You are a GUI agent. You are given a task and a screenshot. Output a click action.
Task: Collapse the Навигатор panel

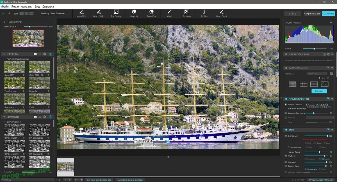pos(5,22)
